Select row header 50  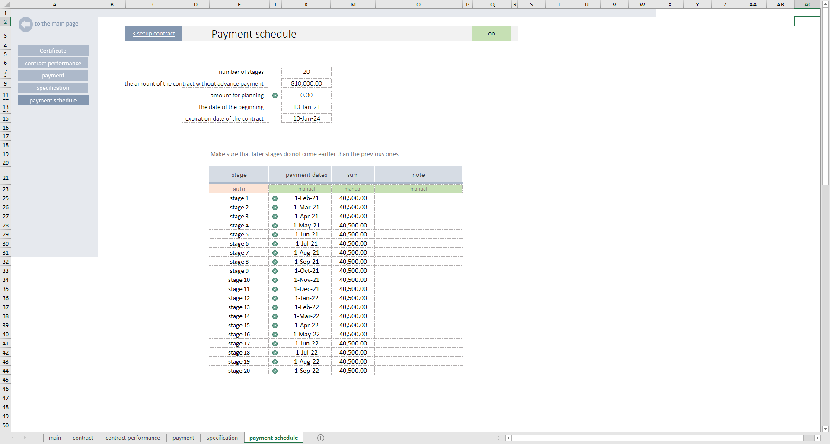6,425
